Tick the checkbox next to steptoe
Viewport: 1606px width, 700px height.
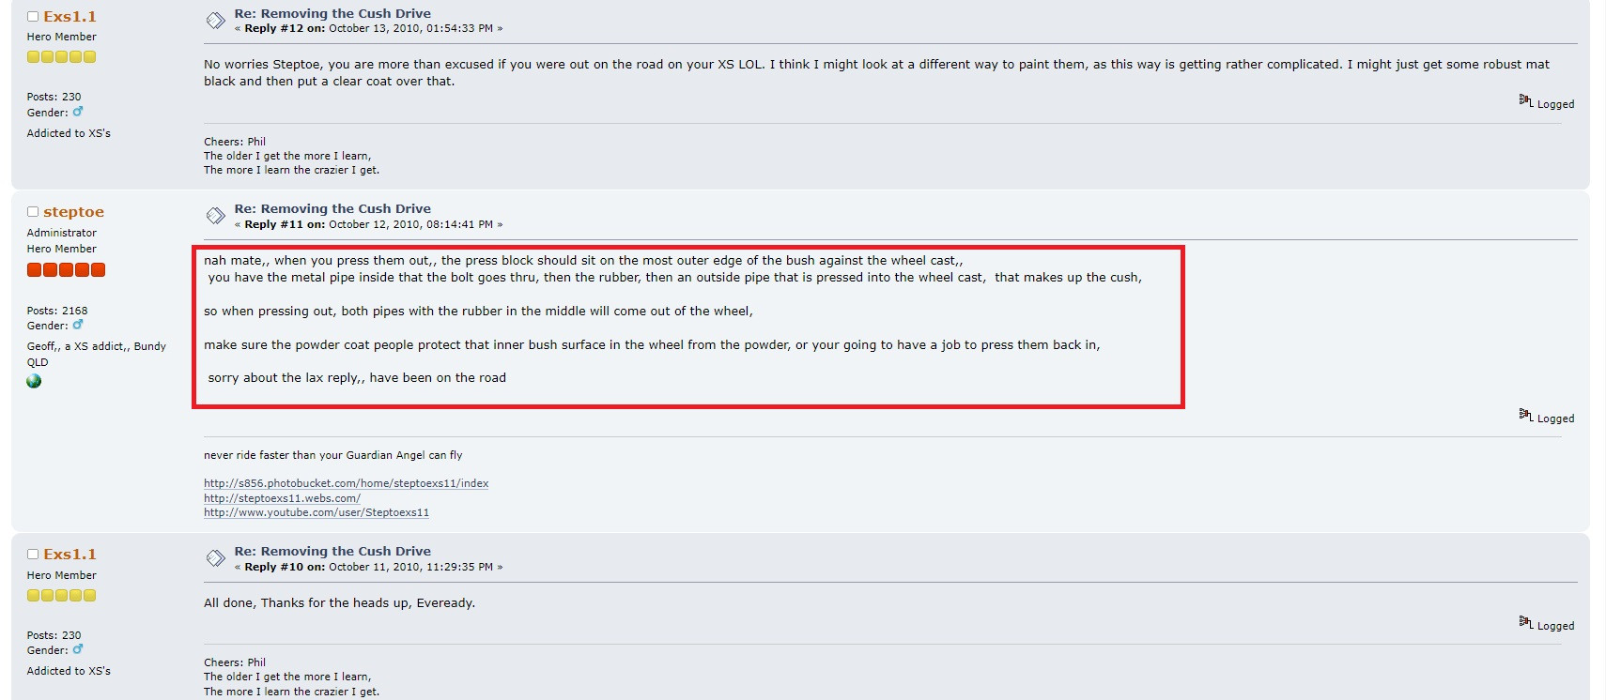pyautogui.click(x=33, y=212)
